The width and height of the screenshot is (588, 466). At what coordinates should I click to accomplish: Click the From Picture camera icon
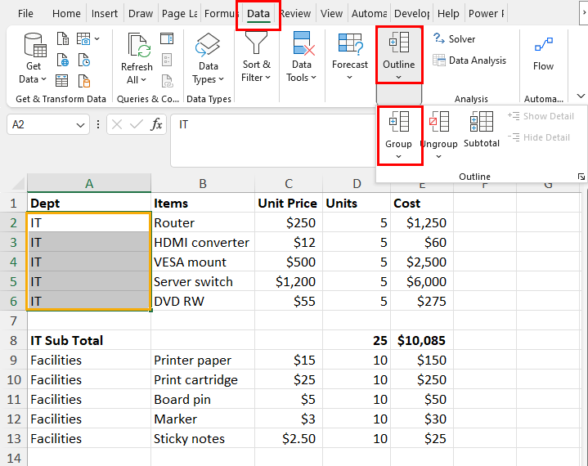pyautogui.click(x=83, y=38)
